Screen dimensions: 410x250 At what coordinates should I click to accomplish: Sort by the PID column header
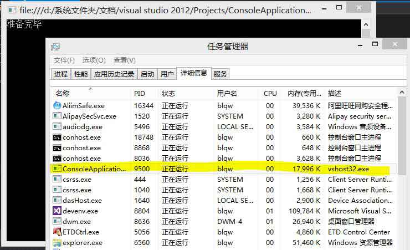pyautogui.click(x=140, y=94)
